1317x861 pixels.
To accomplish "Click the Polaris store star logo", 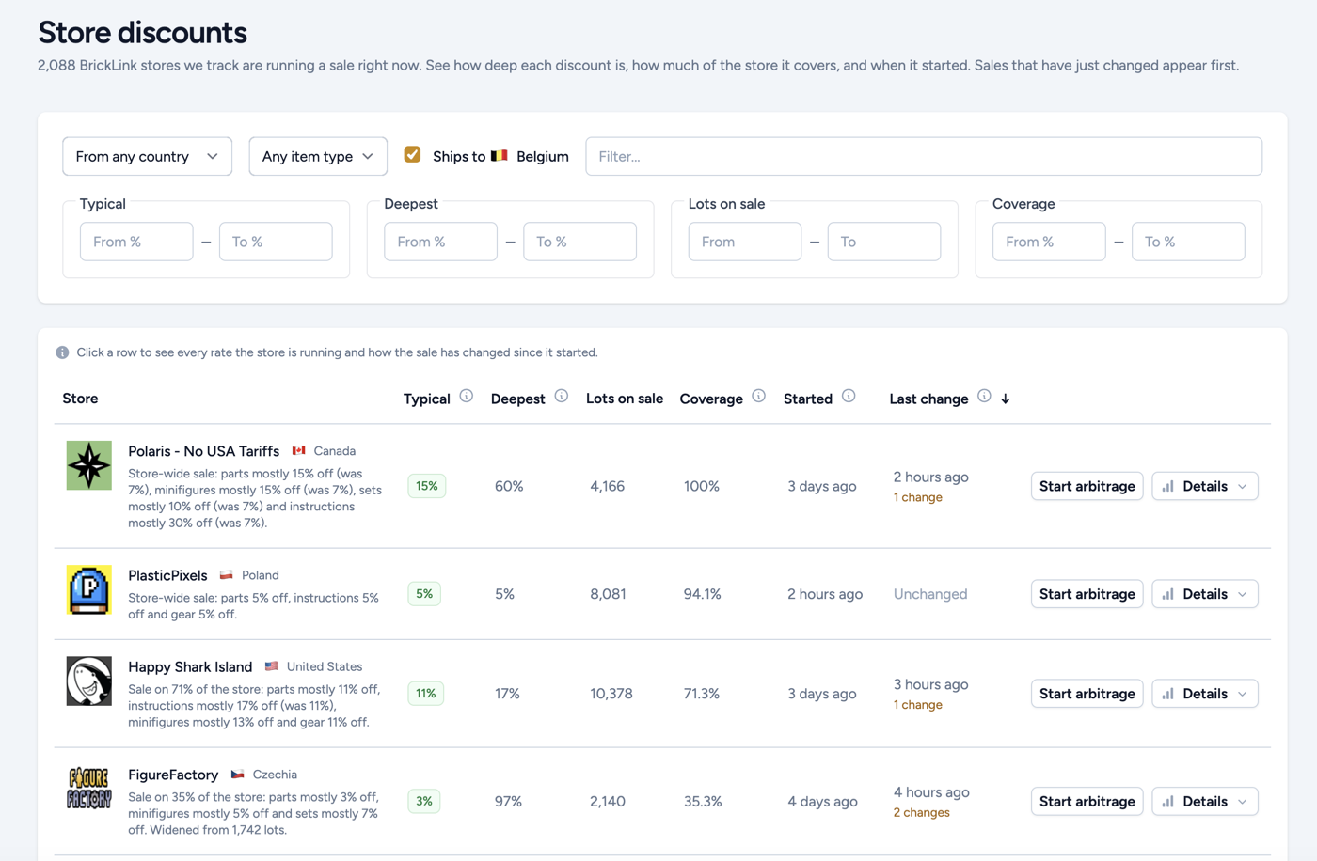I will pyautogui.click(x=89, y=465).
